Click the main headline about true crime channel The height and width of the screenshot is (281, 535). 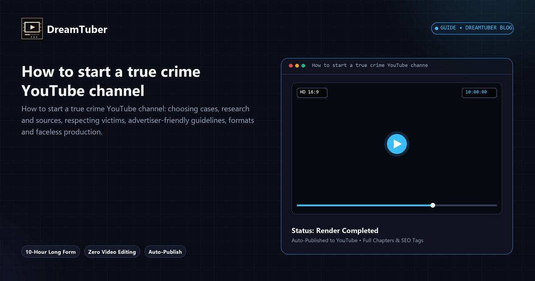click(111, 81)
